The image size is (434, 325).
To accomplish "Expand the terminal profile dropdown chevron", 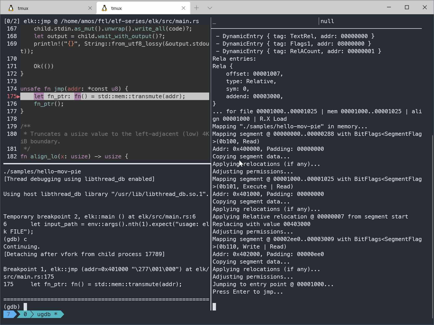I will 210,8.
